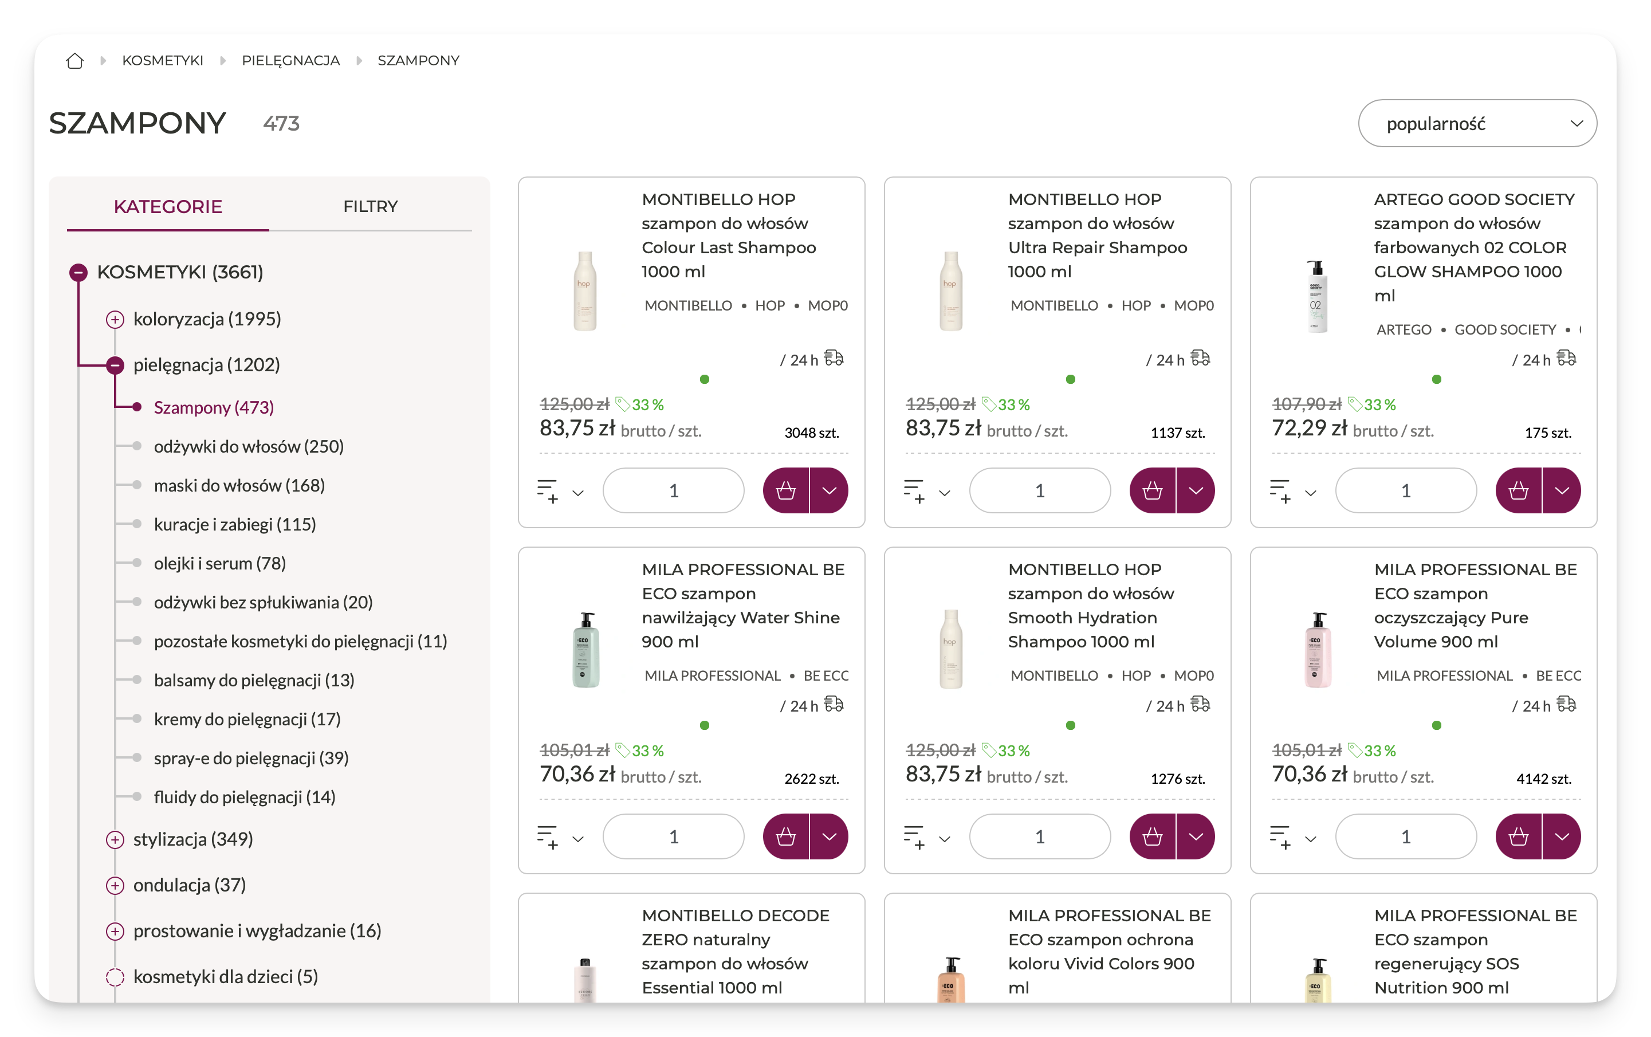This screenshot has height=1037, width=1651.
Task: Open basket options arrow for Ultra Repair Shampoo
Action: pos(1196,490)
